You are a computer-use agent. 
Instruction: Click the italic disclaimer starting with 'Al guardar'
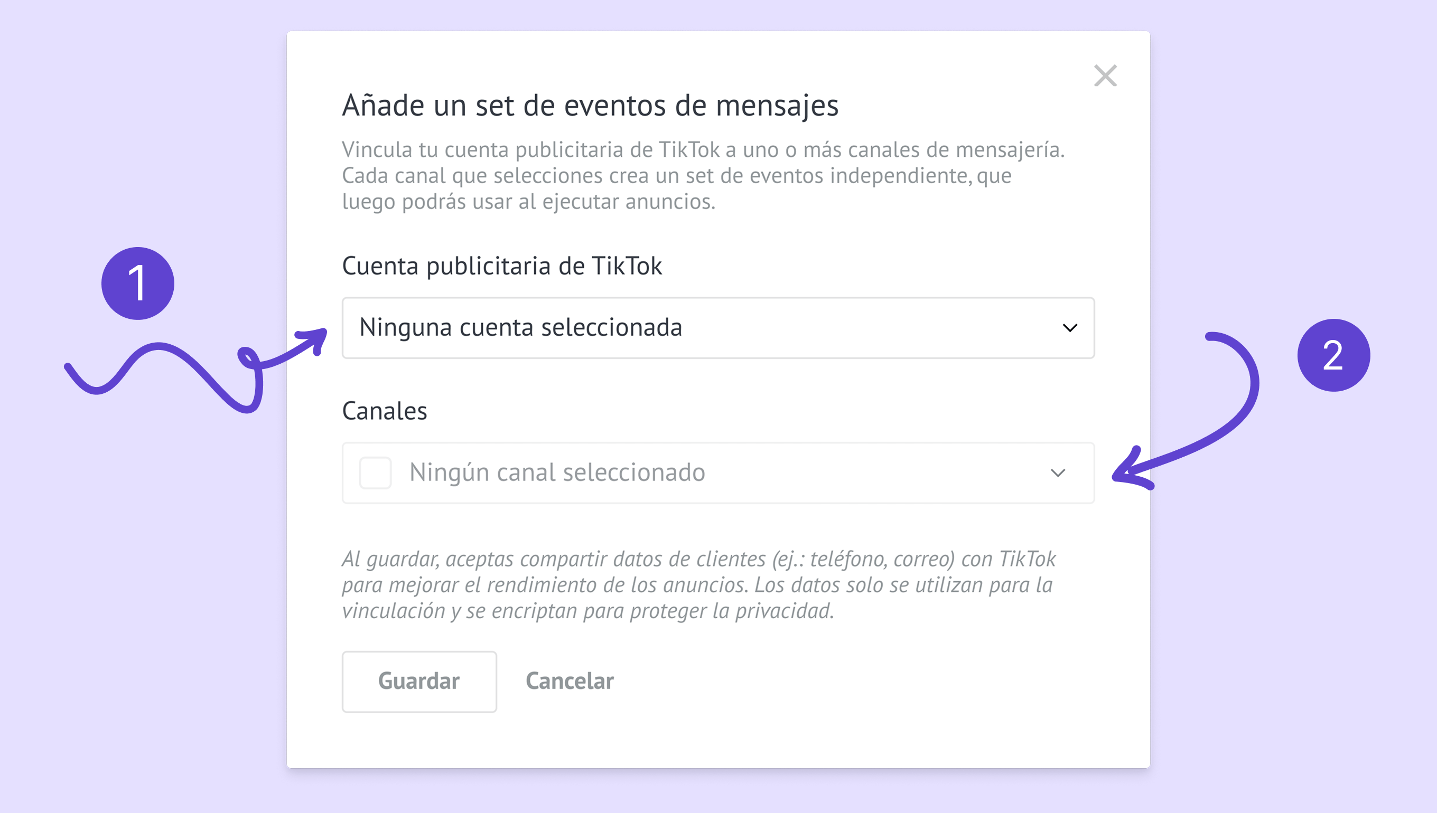click(698, 584)
